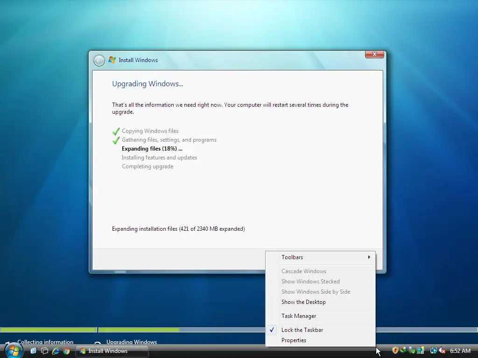Choose Show the Desktop

coord(320,302)
